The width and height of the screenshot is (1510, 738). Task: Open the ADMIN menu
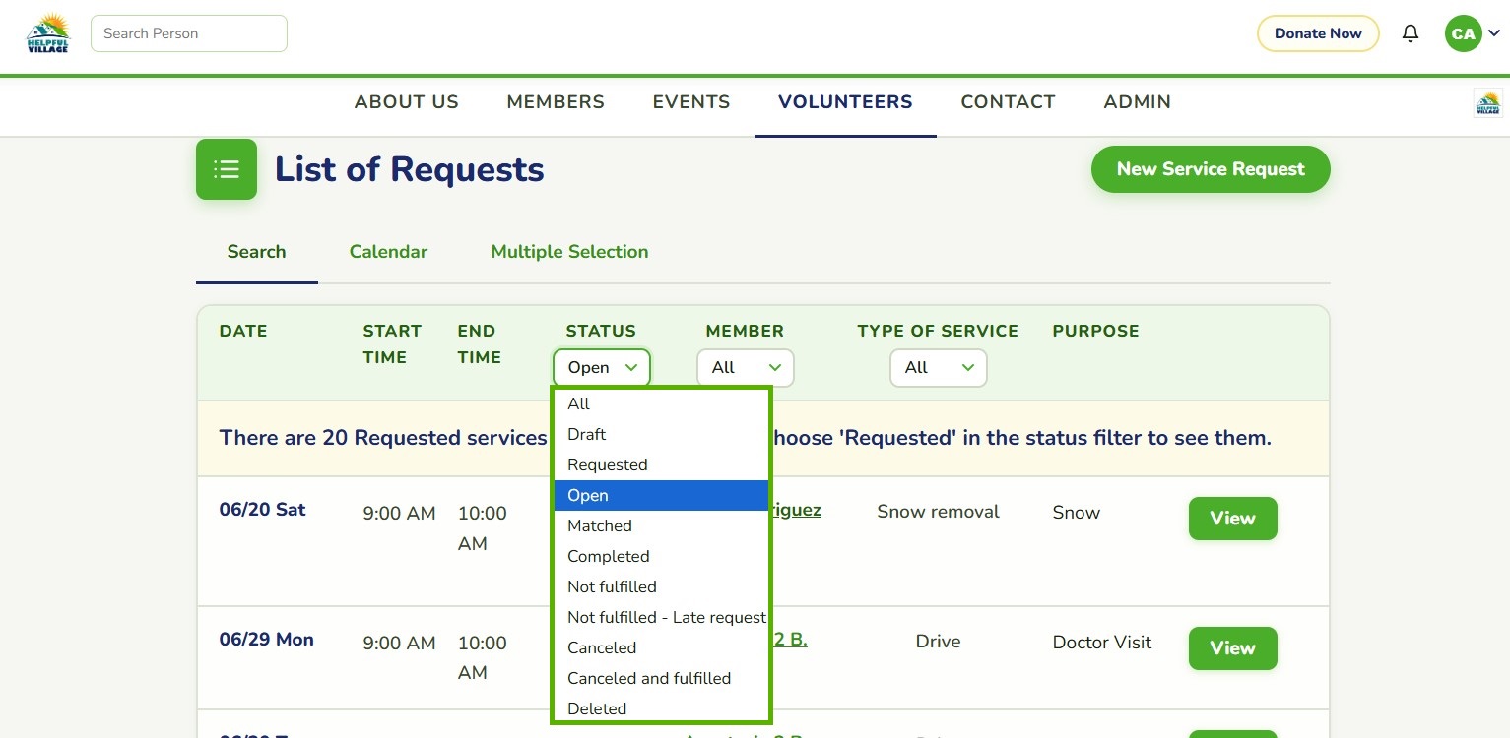pos(1137,102)
